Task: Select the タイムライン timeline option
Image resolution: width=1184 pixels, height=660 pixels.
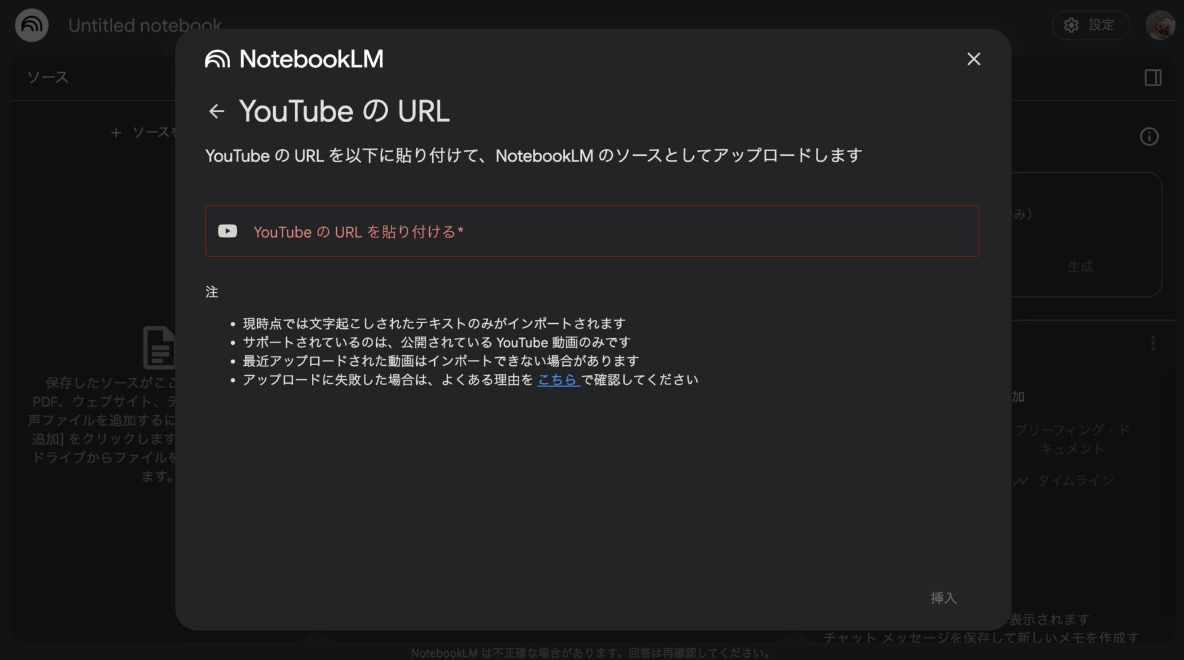Action: click(x=1064, y=481)
